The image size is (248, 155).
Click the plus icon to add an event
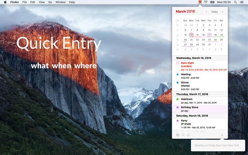point(222,135)
